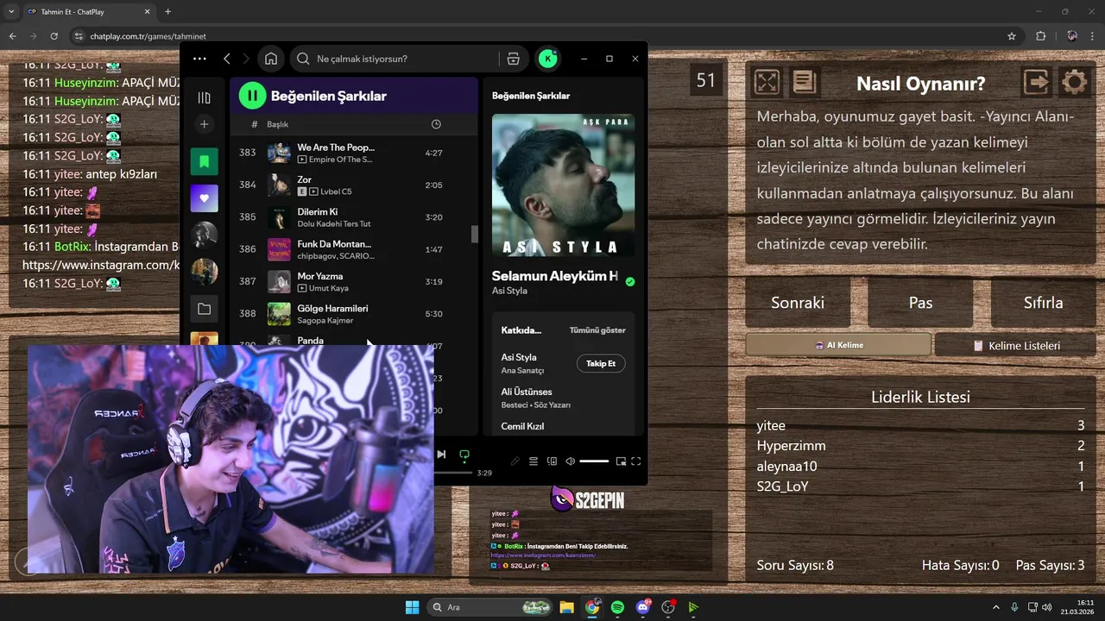This screenshot has width=1105, height=621.
Task: Open the folder icon in Spotify sidebar
Action: (205, 309)
